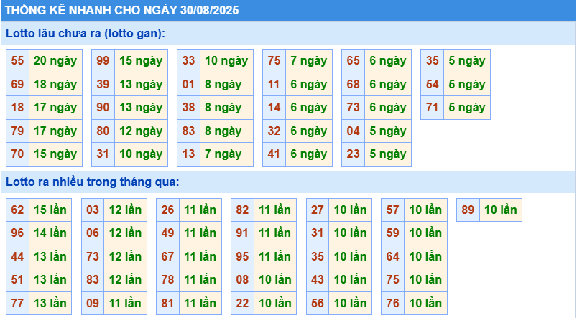The width and height of the screenshot is (577, 318).
Task: Select number 09 in the frequent lotto table
Action: pyautogui.click(x=93, y=304)
